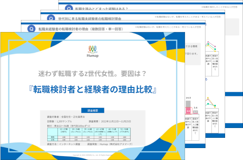Image resolution: width=243 pixels, height=160 pixels.
Task: Open the slide titled 世代別に見る転職未経験者の転職検討理由
Action: [x=90, y=19]
